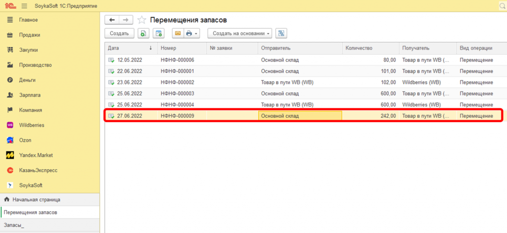Switch to the Запасы tab
This screenshot has width=507, height=233.
tap(14, 225)
